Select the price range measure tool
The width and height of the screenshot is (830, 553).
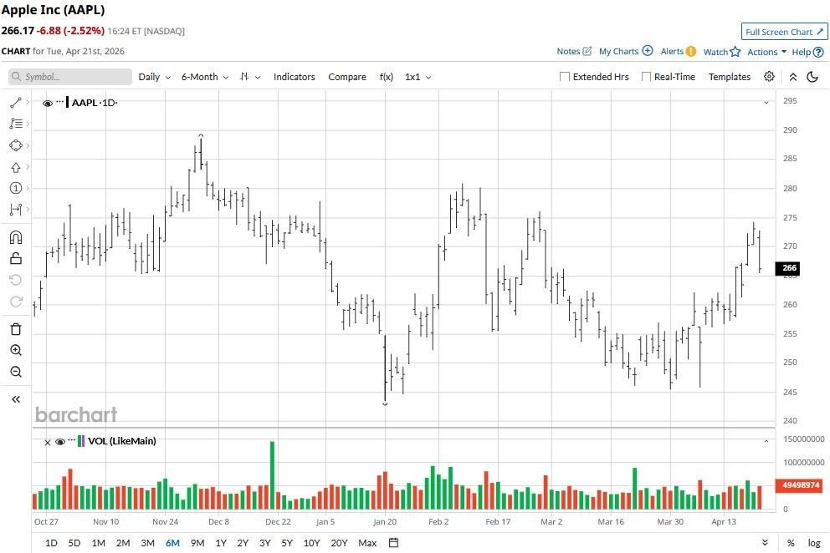pyautogui.click(x=15, y=210)
